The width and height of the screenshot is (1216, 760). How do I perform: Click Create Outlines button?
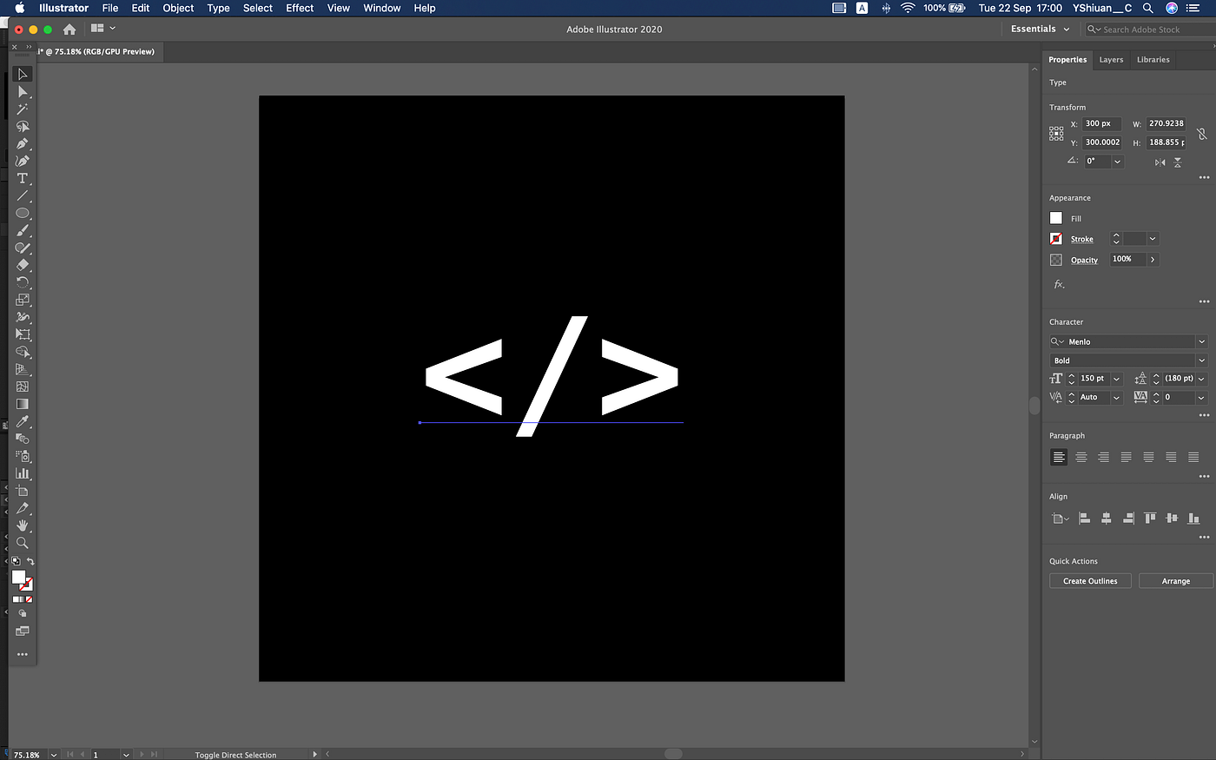(x=1090, y=581)
